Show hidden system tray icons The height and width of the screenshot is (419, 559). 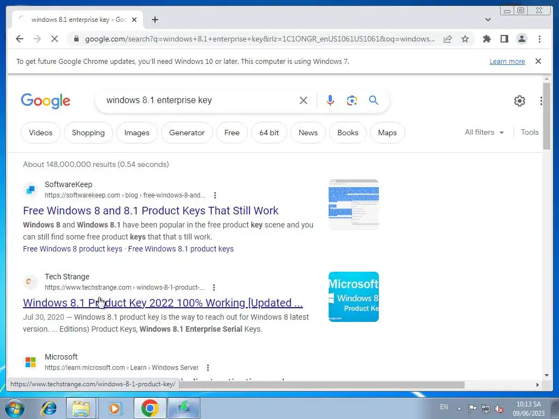459,409
